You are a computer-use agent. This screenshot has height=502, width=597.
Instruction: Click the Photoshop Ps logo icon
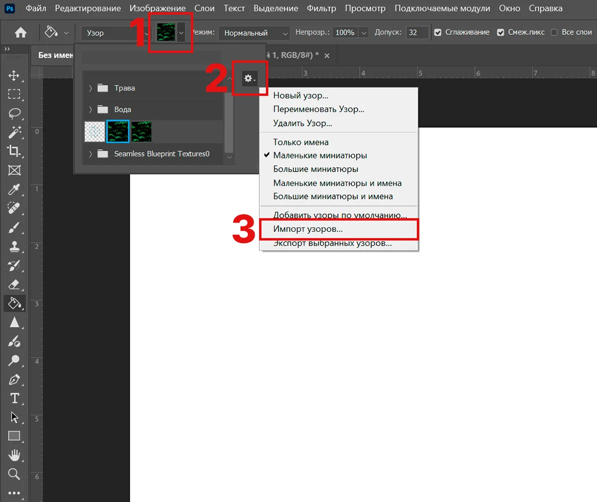[9, 8]
